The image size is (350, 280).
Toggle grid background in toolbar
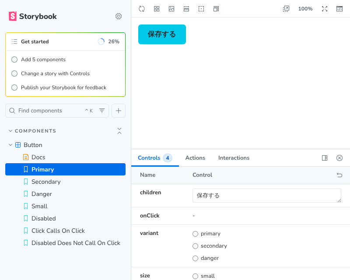pos(157,9)
